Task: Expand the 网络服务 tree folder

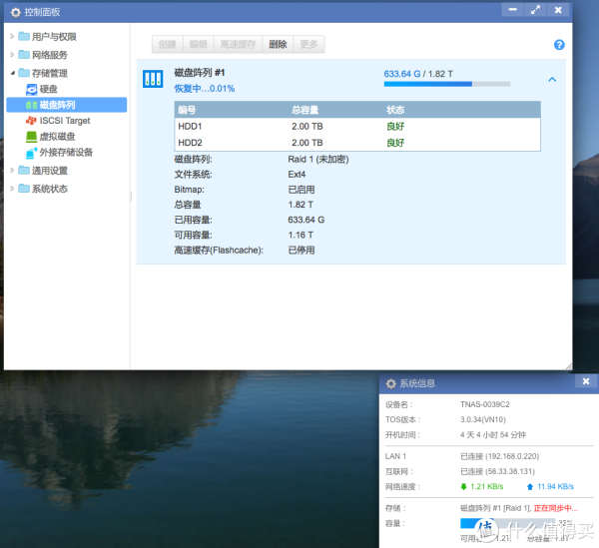Action: (x=12, y=55)
